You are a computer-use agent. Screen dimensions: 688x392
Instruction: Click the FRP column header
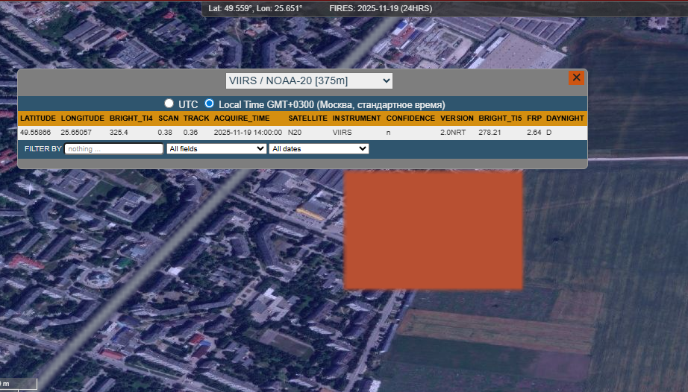pos(534,118)
